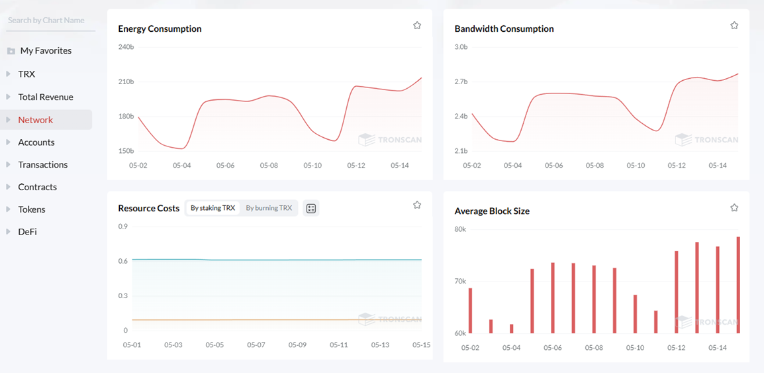Image resolution: width=764 pixels, height=373 pixels.
Task: Go to Contracts charts
Action: tap(38, 187)
